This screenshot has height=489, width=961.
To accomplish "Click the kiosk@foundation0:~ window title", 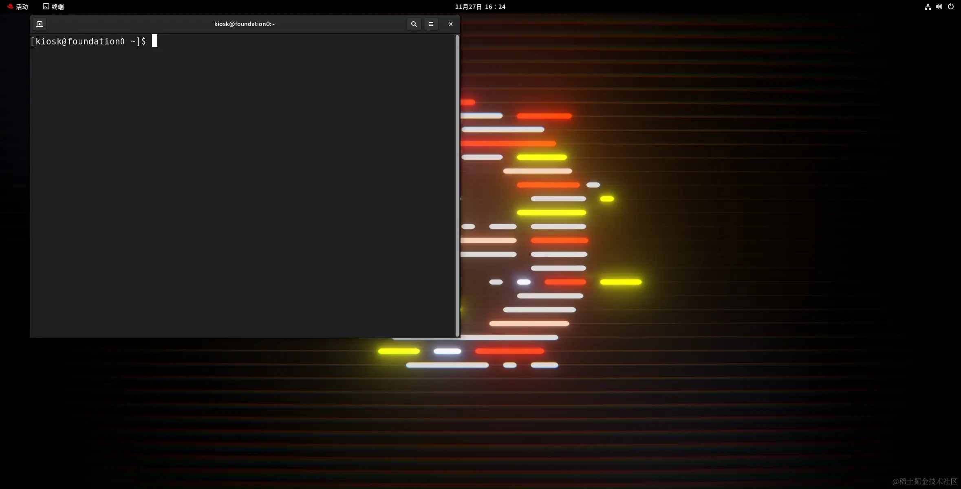I will [x=245, y=24].
